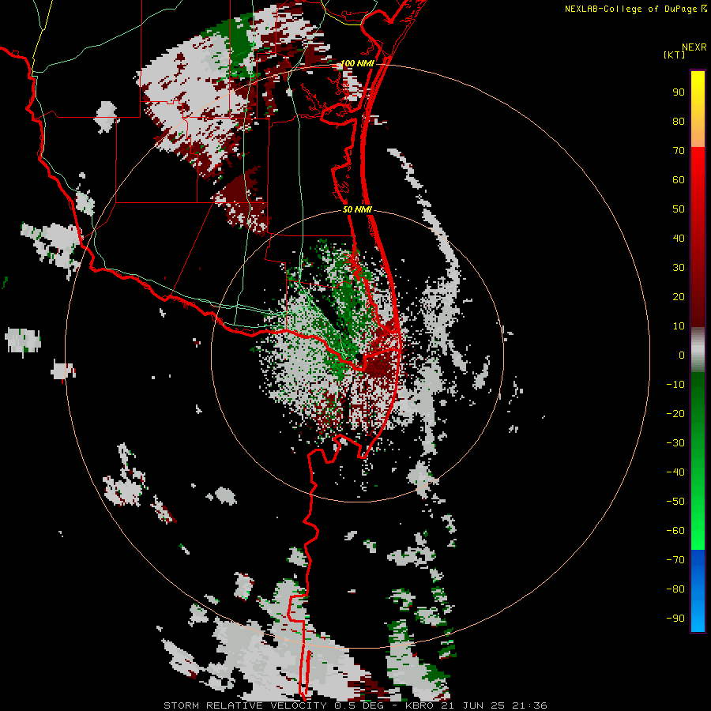Click the -30 value on velocity scale
Image resolution: width=711 pixels, height=711 pixels.
tap(675, 443)
